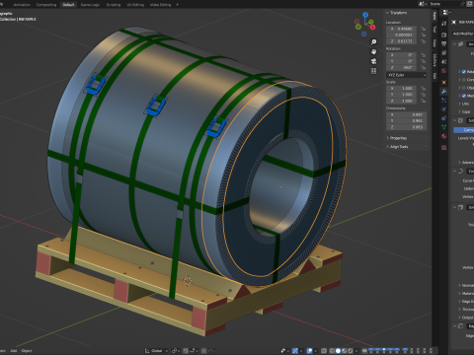Image resolution: width=474 pixels, height=355 pixels.
Task: Switch to the Video Editing workspace tab
Action: click(x=160, y=5)
